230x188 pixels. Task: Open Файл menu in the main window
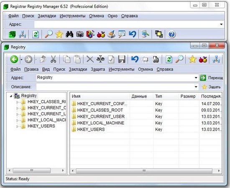13,16
